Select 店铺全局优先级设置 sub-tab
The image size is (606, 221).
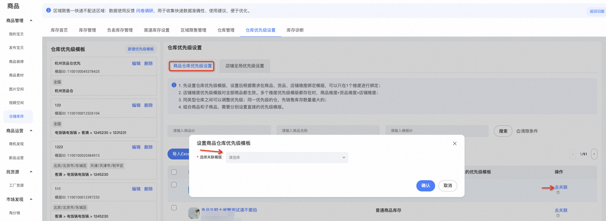245,66
